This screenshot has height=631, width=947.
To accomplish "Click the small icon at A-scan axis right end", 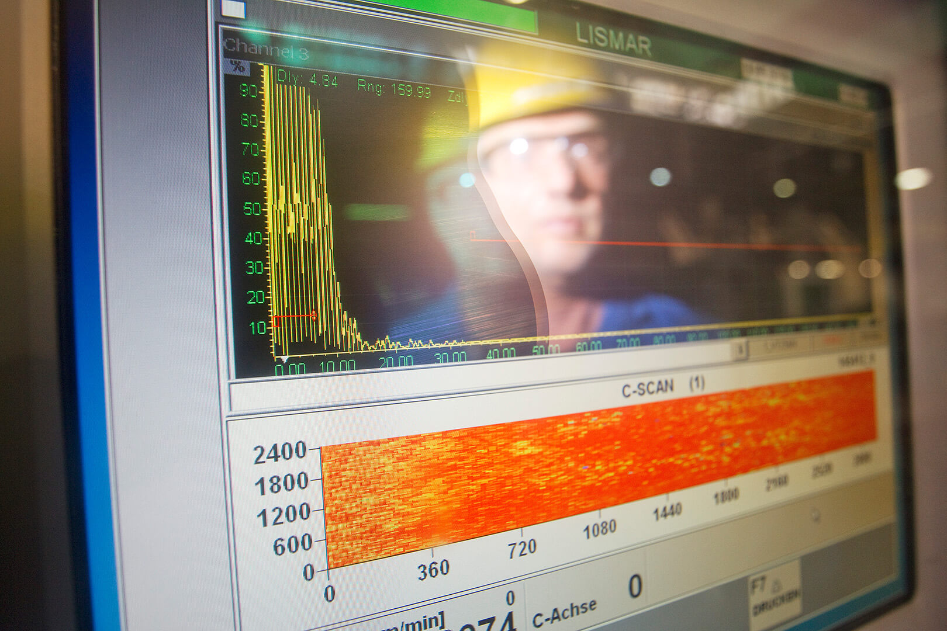I will pos(873,321).
